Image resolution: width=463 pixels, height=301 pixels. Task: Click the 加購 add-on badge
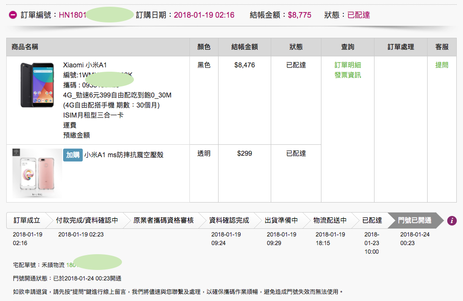[x=73, y=155]
